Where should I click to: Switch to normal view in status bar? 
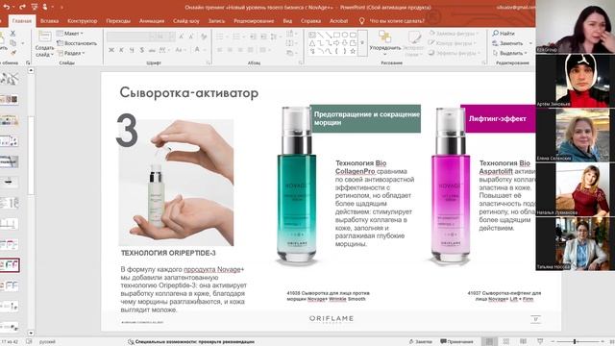pos(489,342)
